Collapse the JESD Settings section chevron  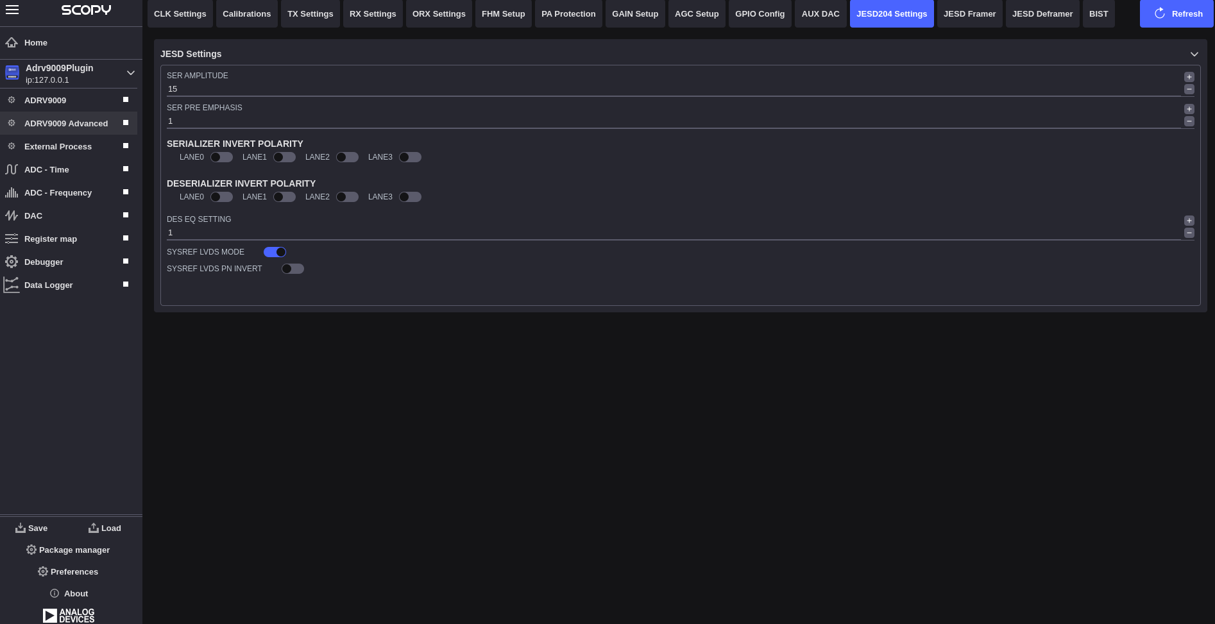coord(1194,54)
